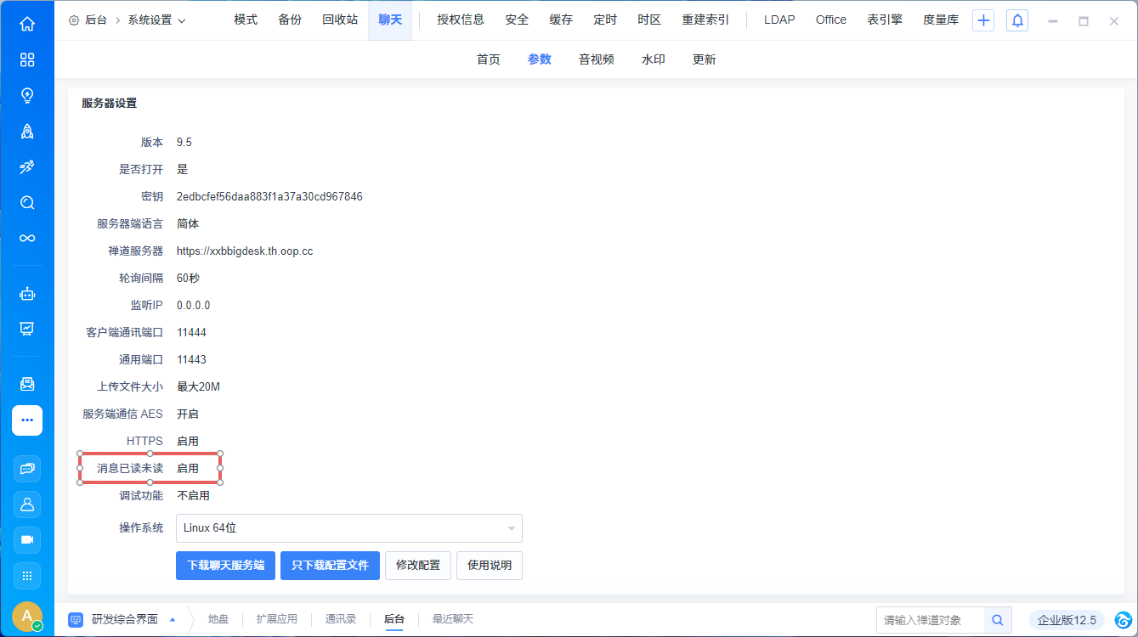
Task: Click the 修改配置 button
Action: (418, 566)
